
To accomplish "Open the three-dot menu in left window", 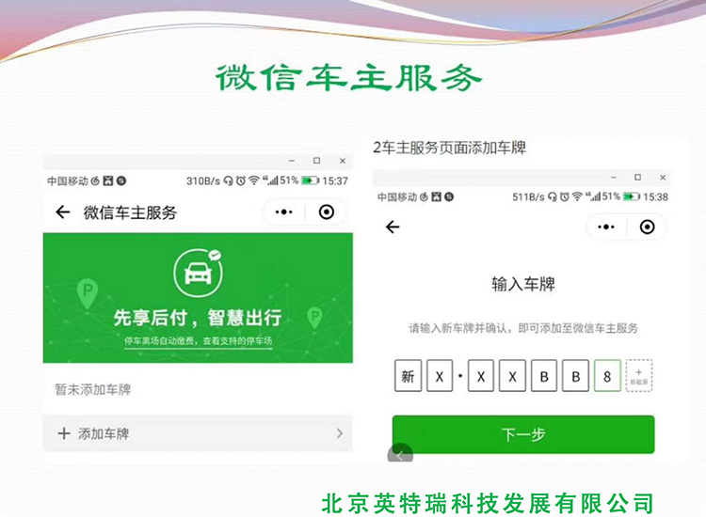I will [x=283, y=211].
